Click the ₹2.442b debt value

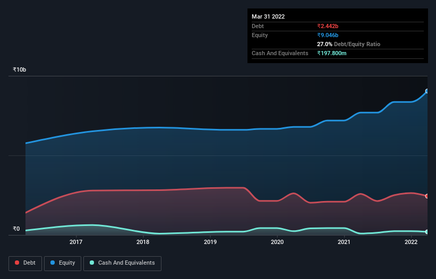click(328, 26)
